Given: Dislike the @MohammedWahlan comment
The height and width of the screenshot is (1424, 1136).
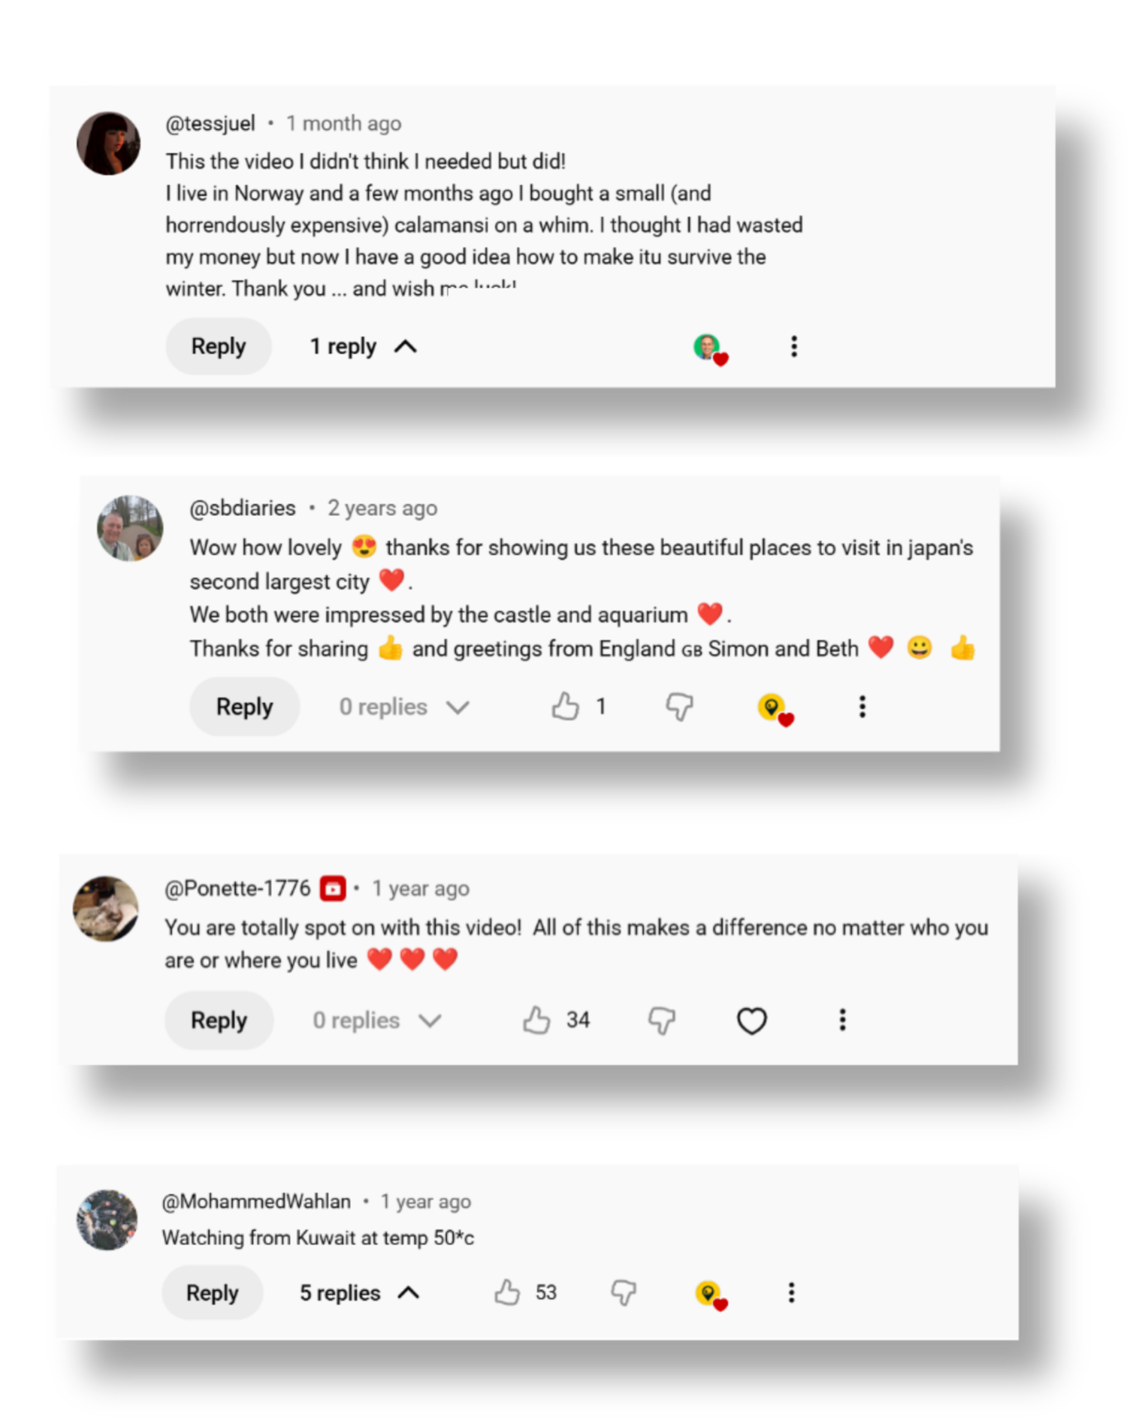Looking at the screenshot, I should [x=623, y=1293].
